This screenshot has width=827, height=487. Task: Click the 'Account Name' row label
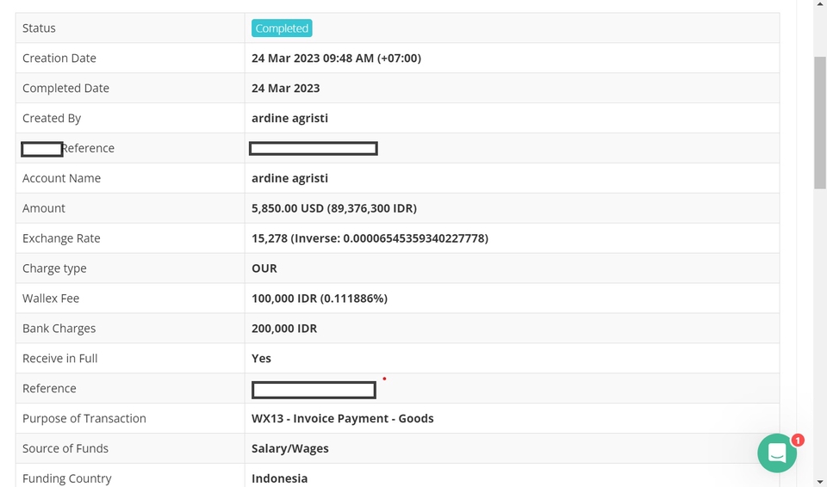pyautogui.click(x=61, y=178)
